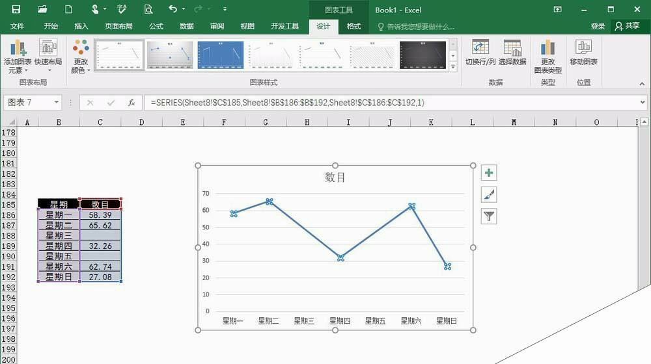Click the 星期二 axis label on chart

[x=268, y=320]
